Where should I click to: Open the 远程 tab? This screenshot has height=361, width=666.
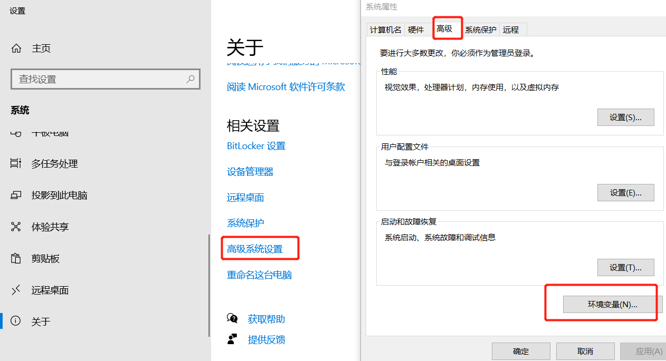tap(511, 30)
